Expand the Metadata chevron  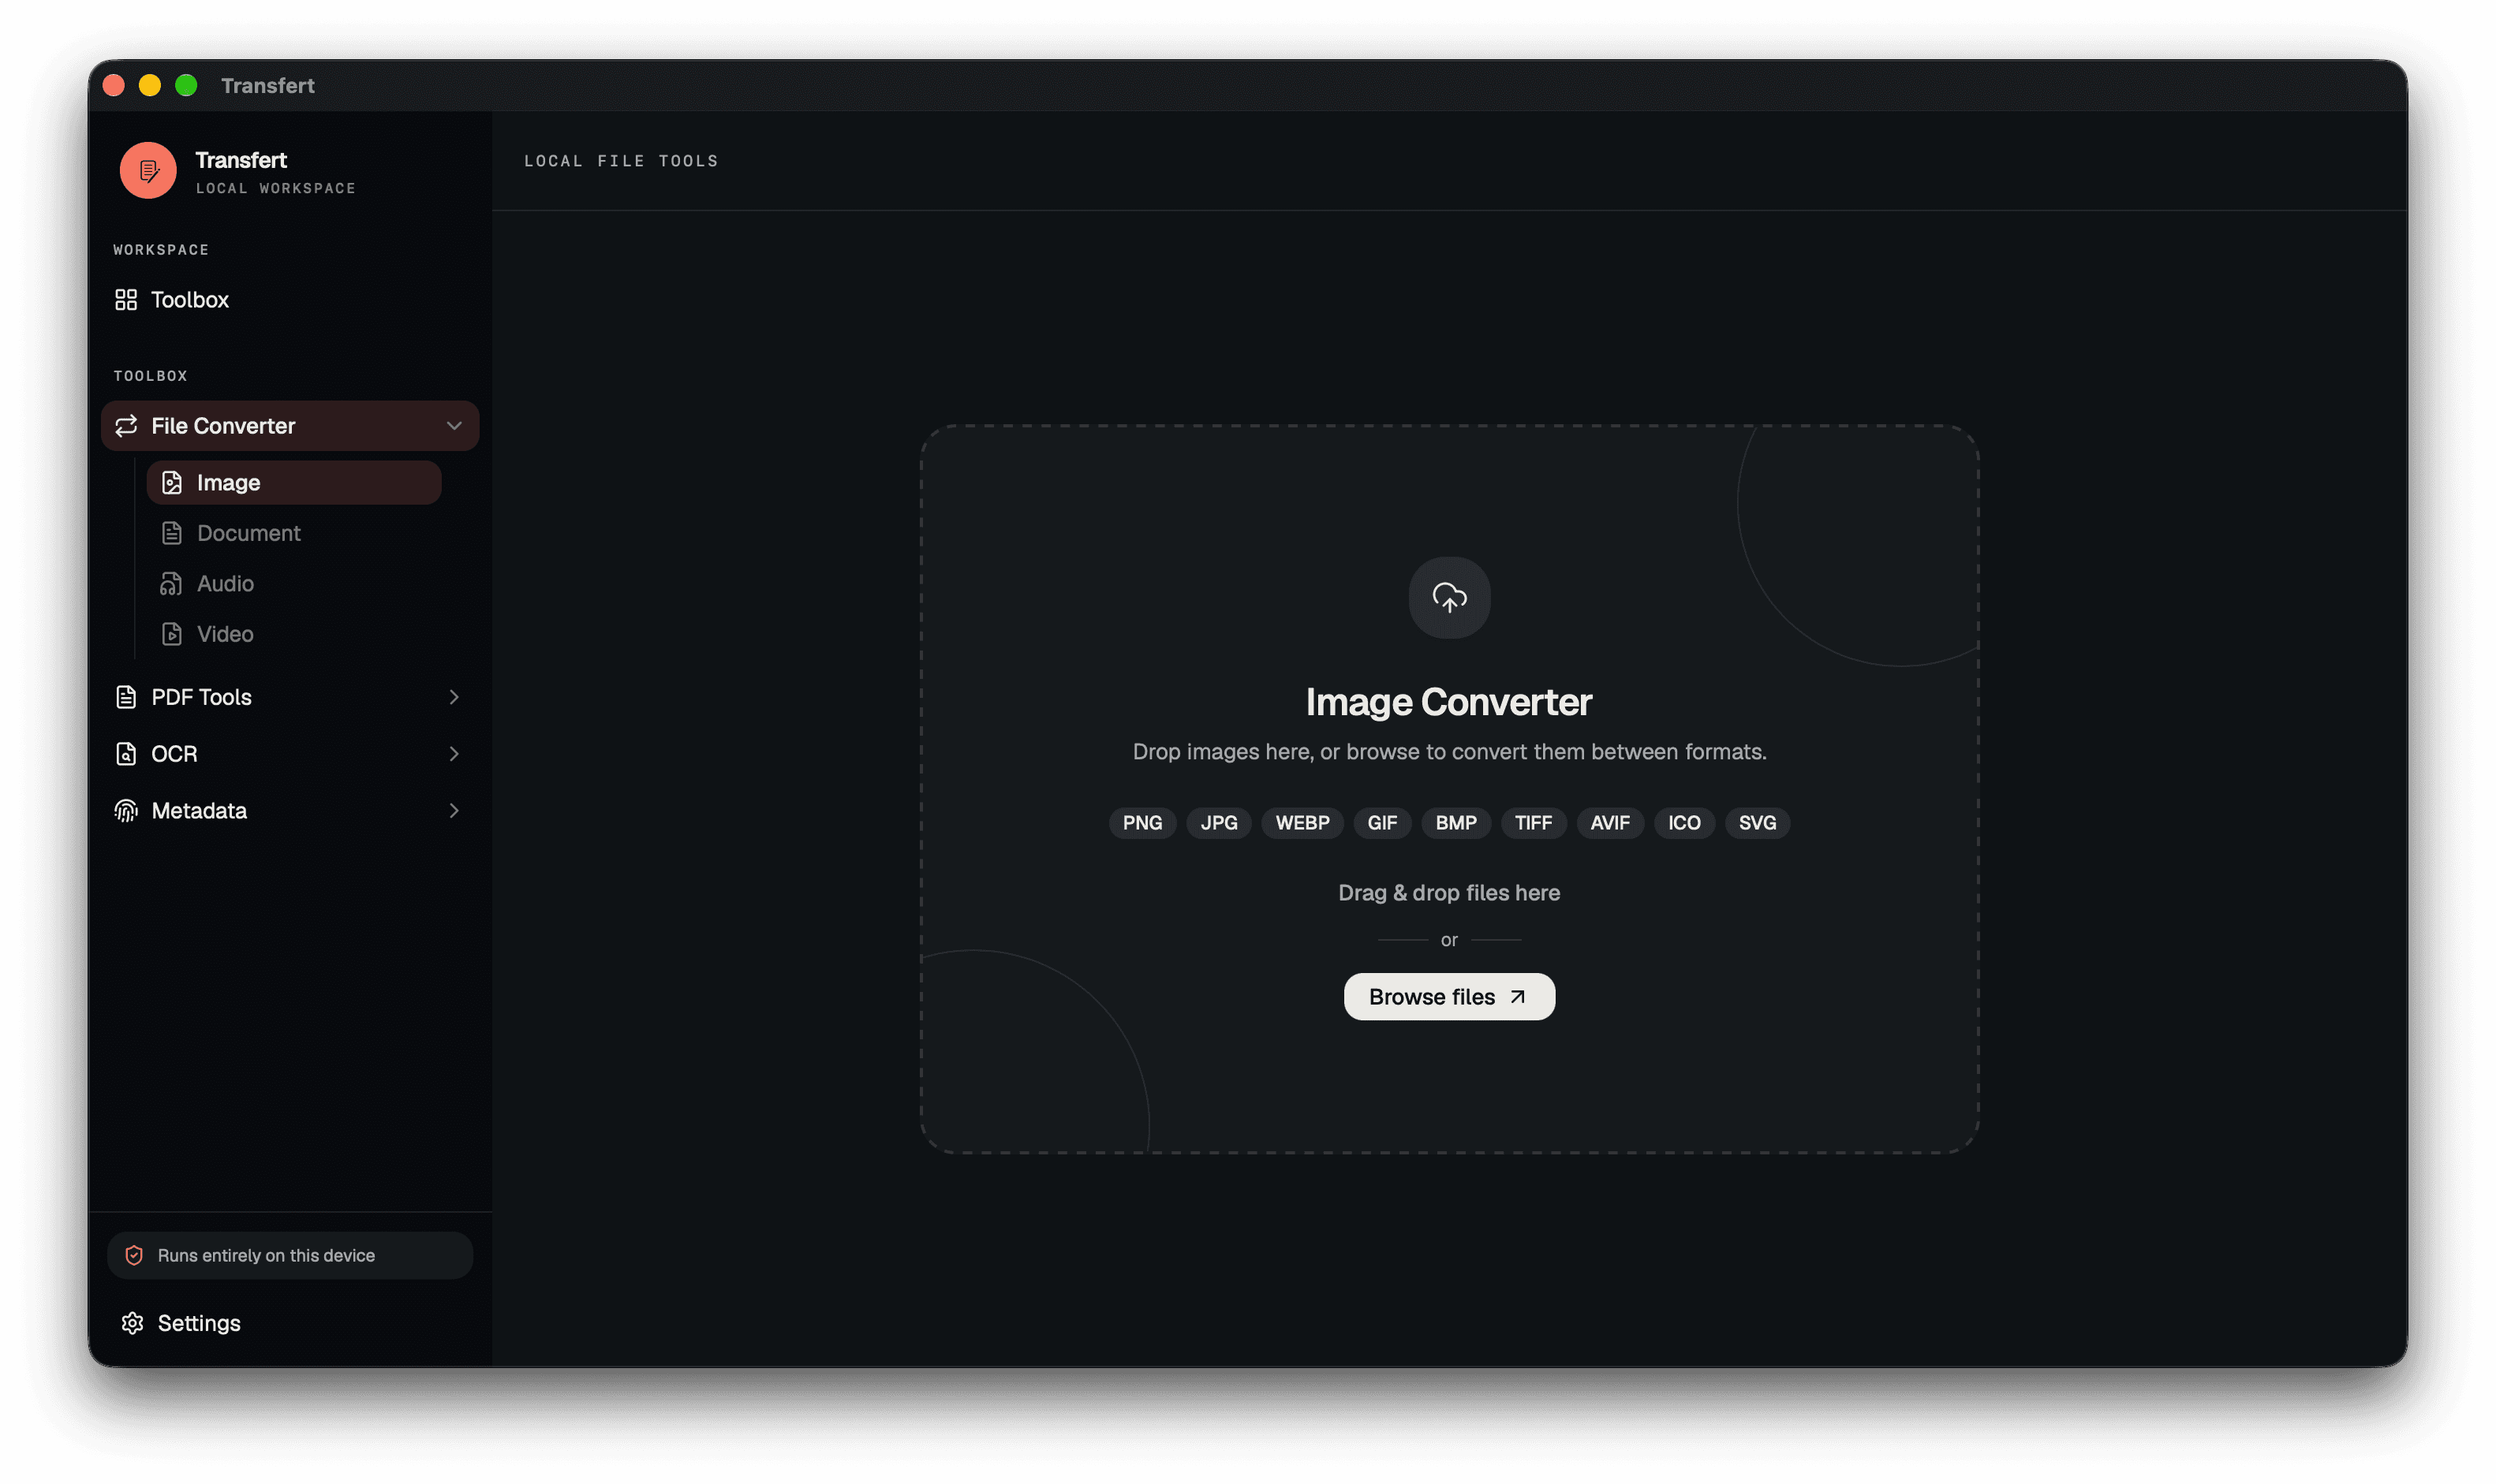point(454,811)
